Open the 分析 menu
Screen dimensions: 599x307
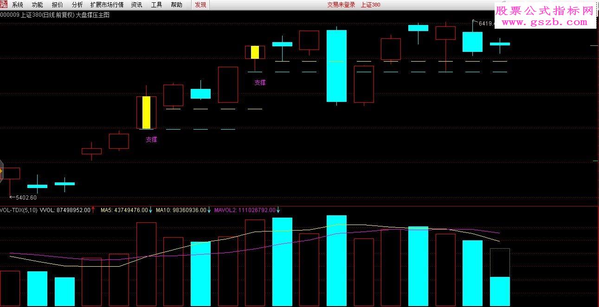pos(77,5)
